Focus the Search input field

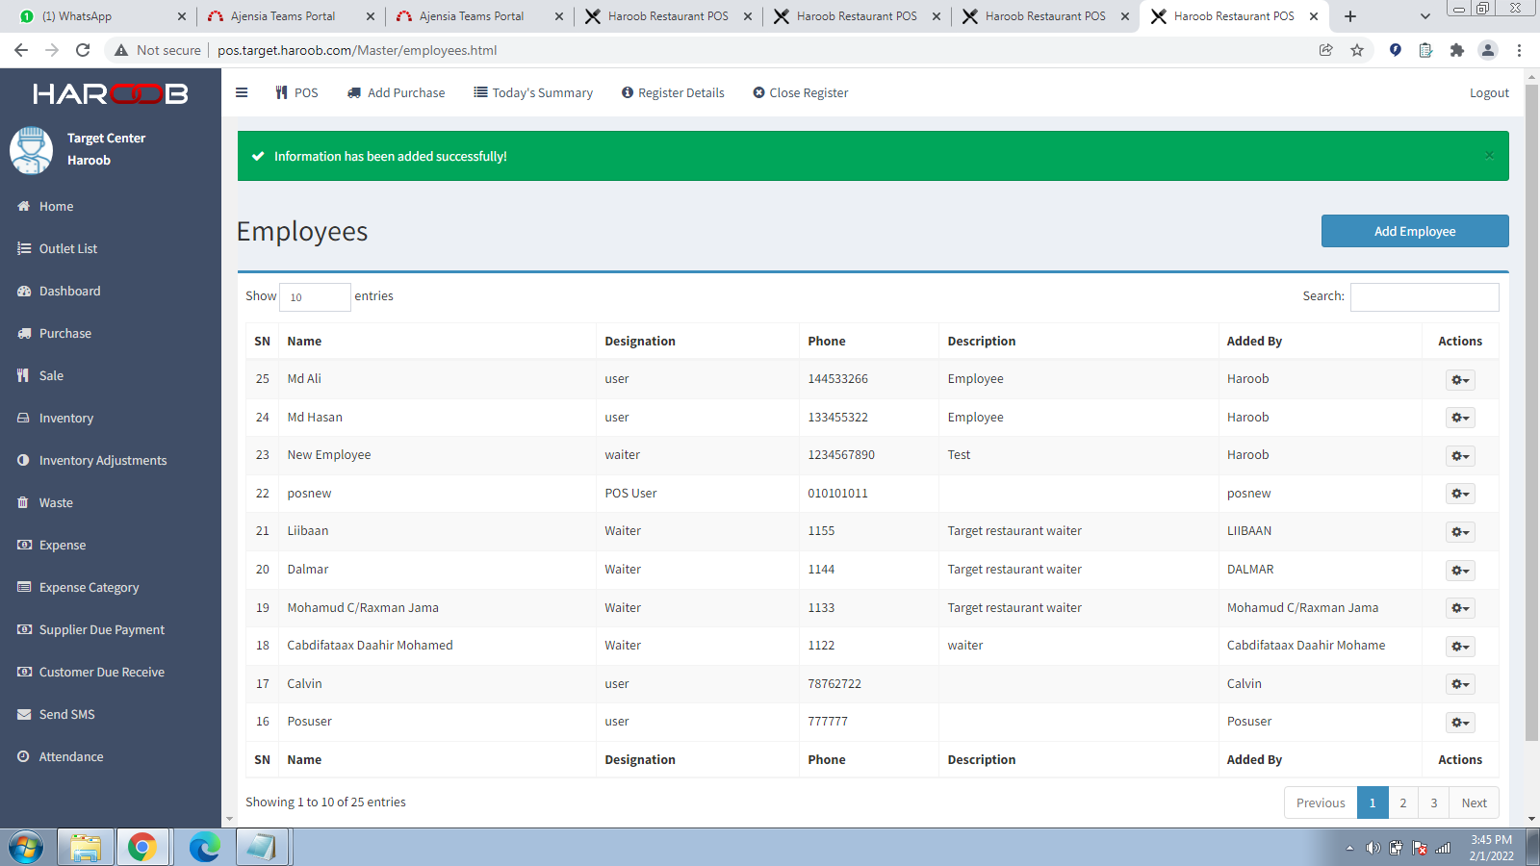pyautogui.click(x=1424, y=296)
